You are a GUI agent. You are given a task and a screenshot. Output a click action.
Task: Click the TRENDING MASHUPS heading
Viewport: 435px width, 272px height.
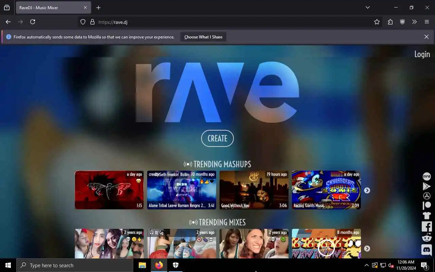[217, 164]
